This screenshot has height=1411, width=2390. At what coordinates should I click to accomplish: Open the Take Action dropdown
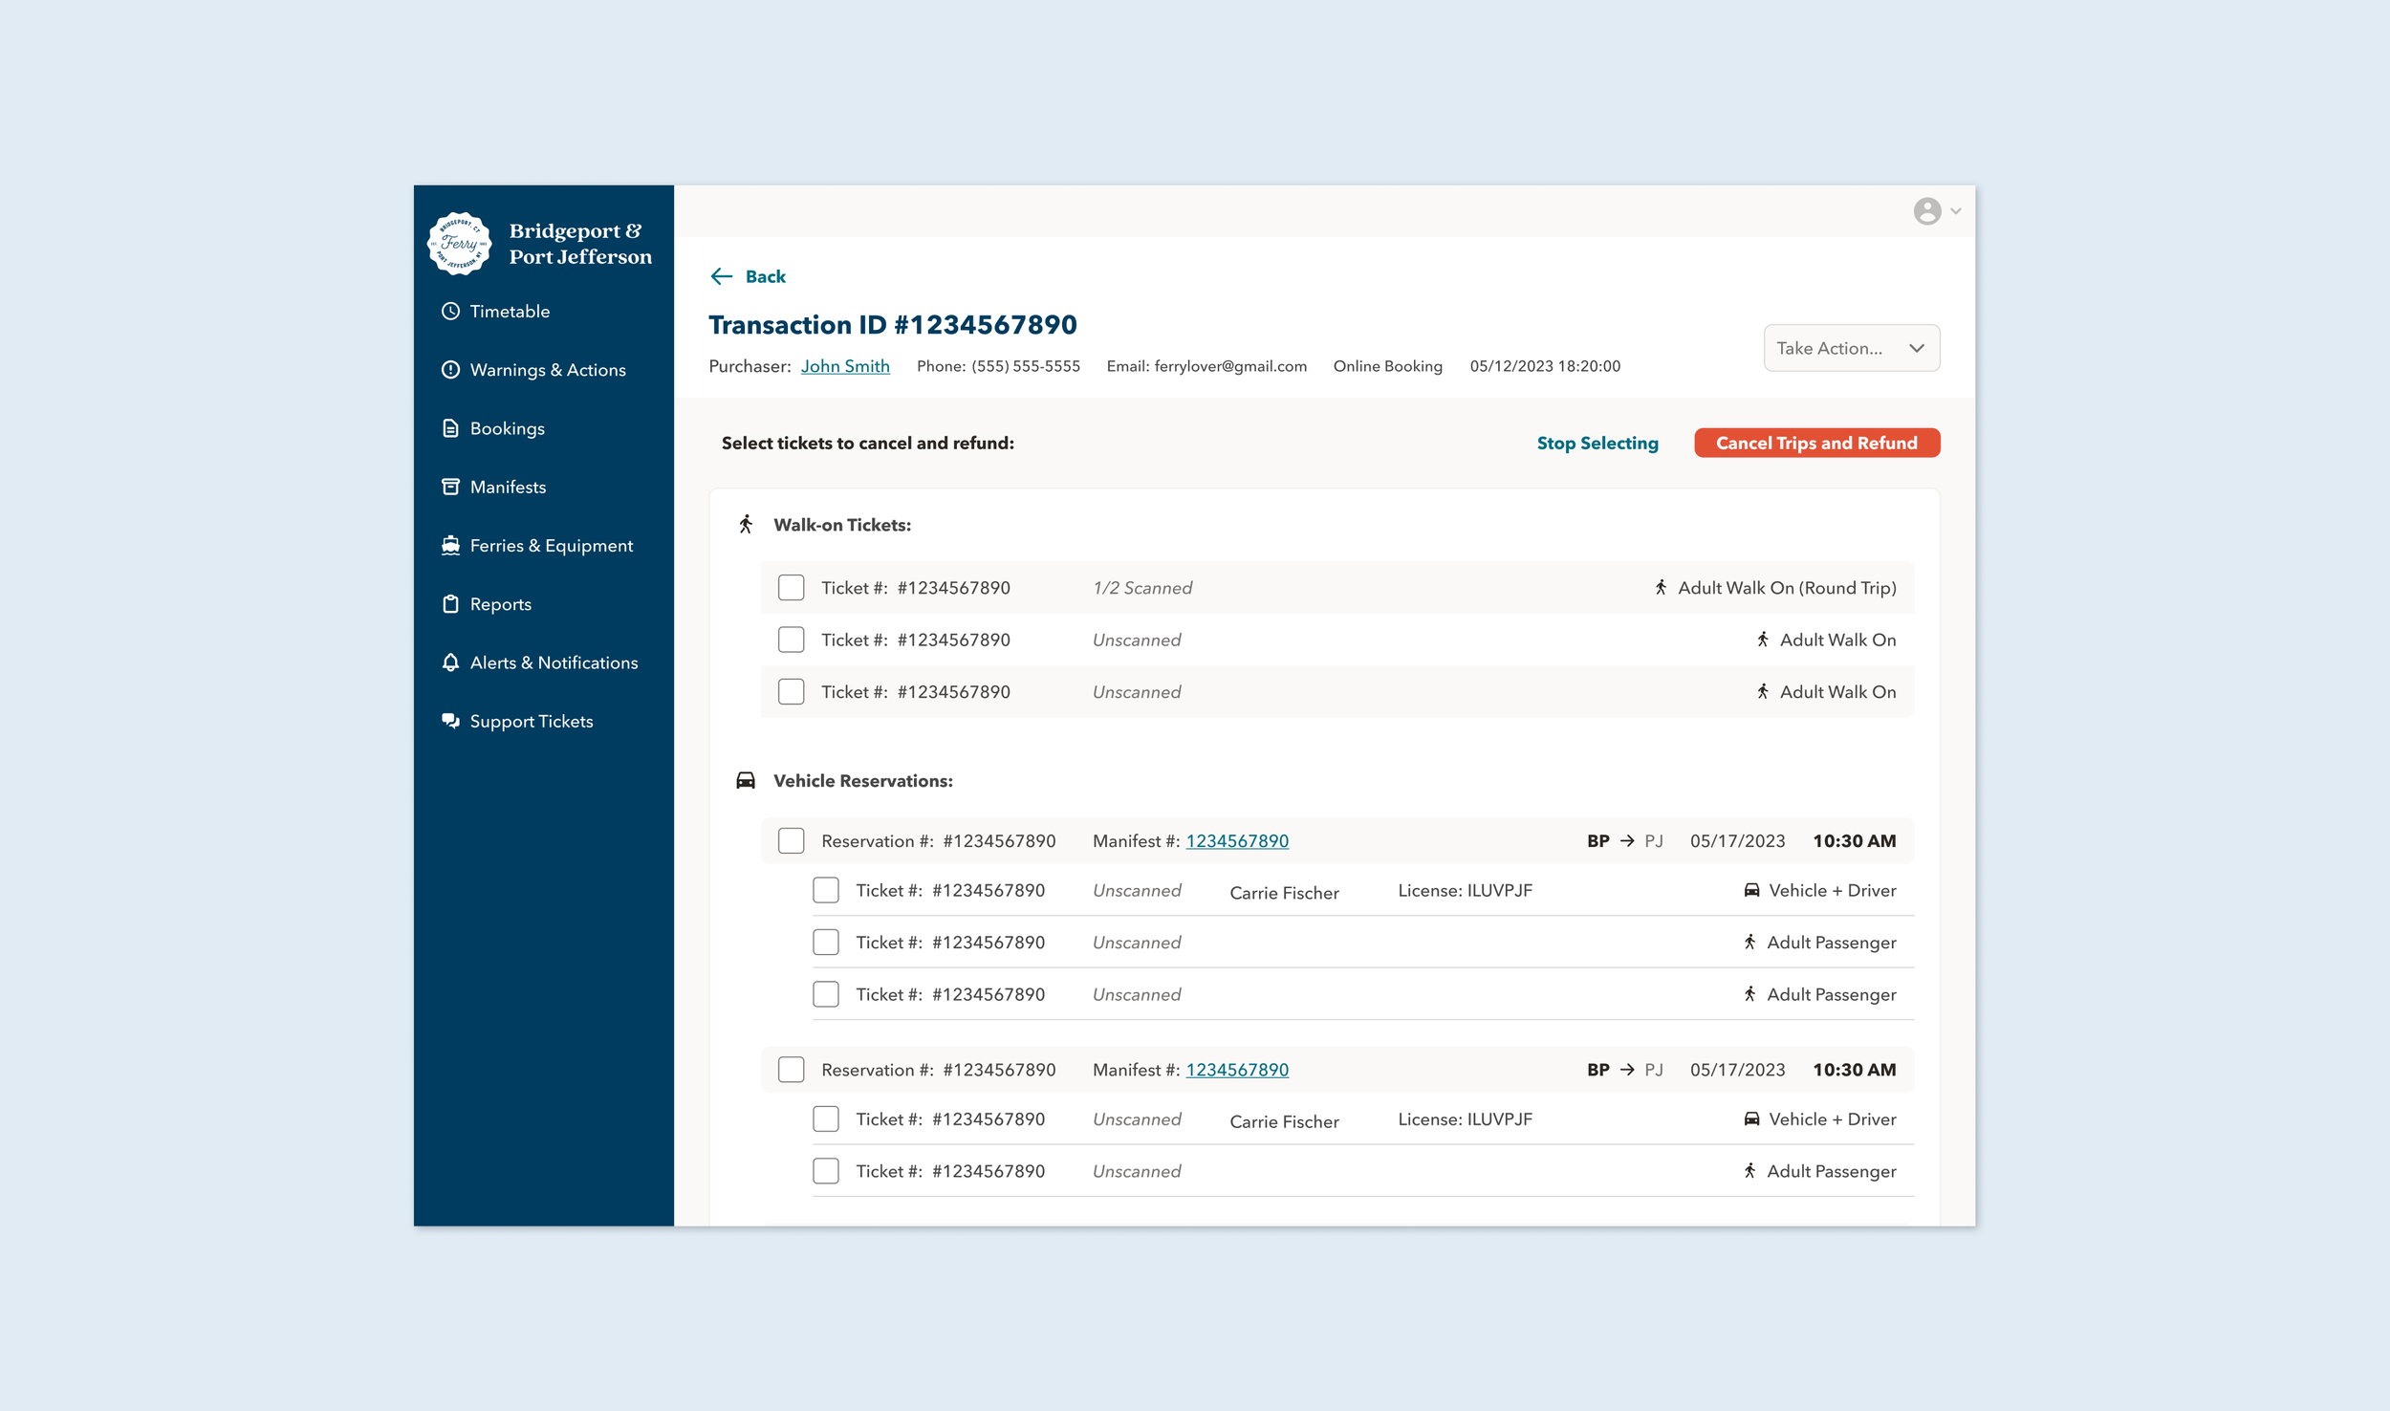[x=1851, y=348]
